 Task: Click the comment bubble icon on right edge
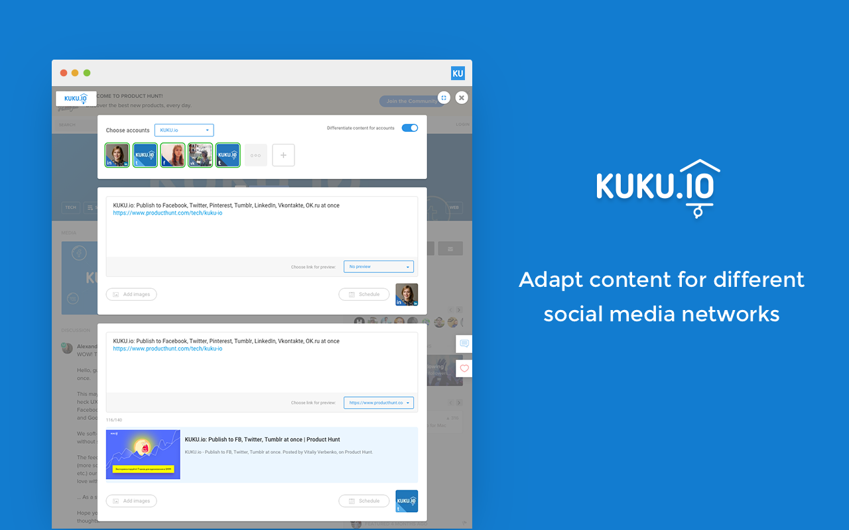[464, 344]
